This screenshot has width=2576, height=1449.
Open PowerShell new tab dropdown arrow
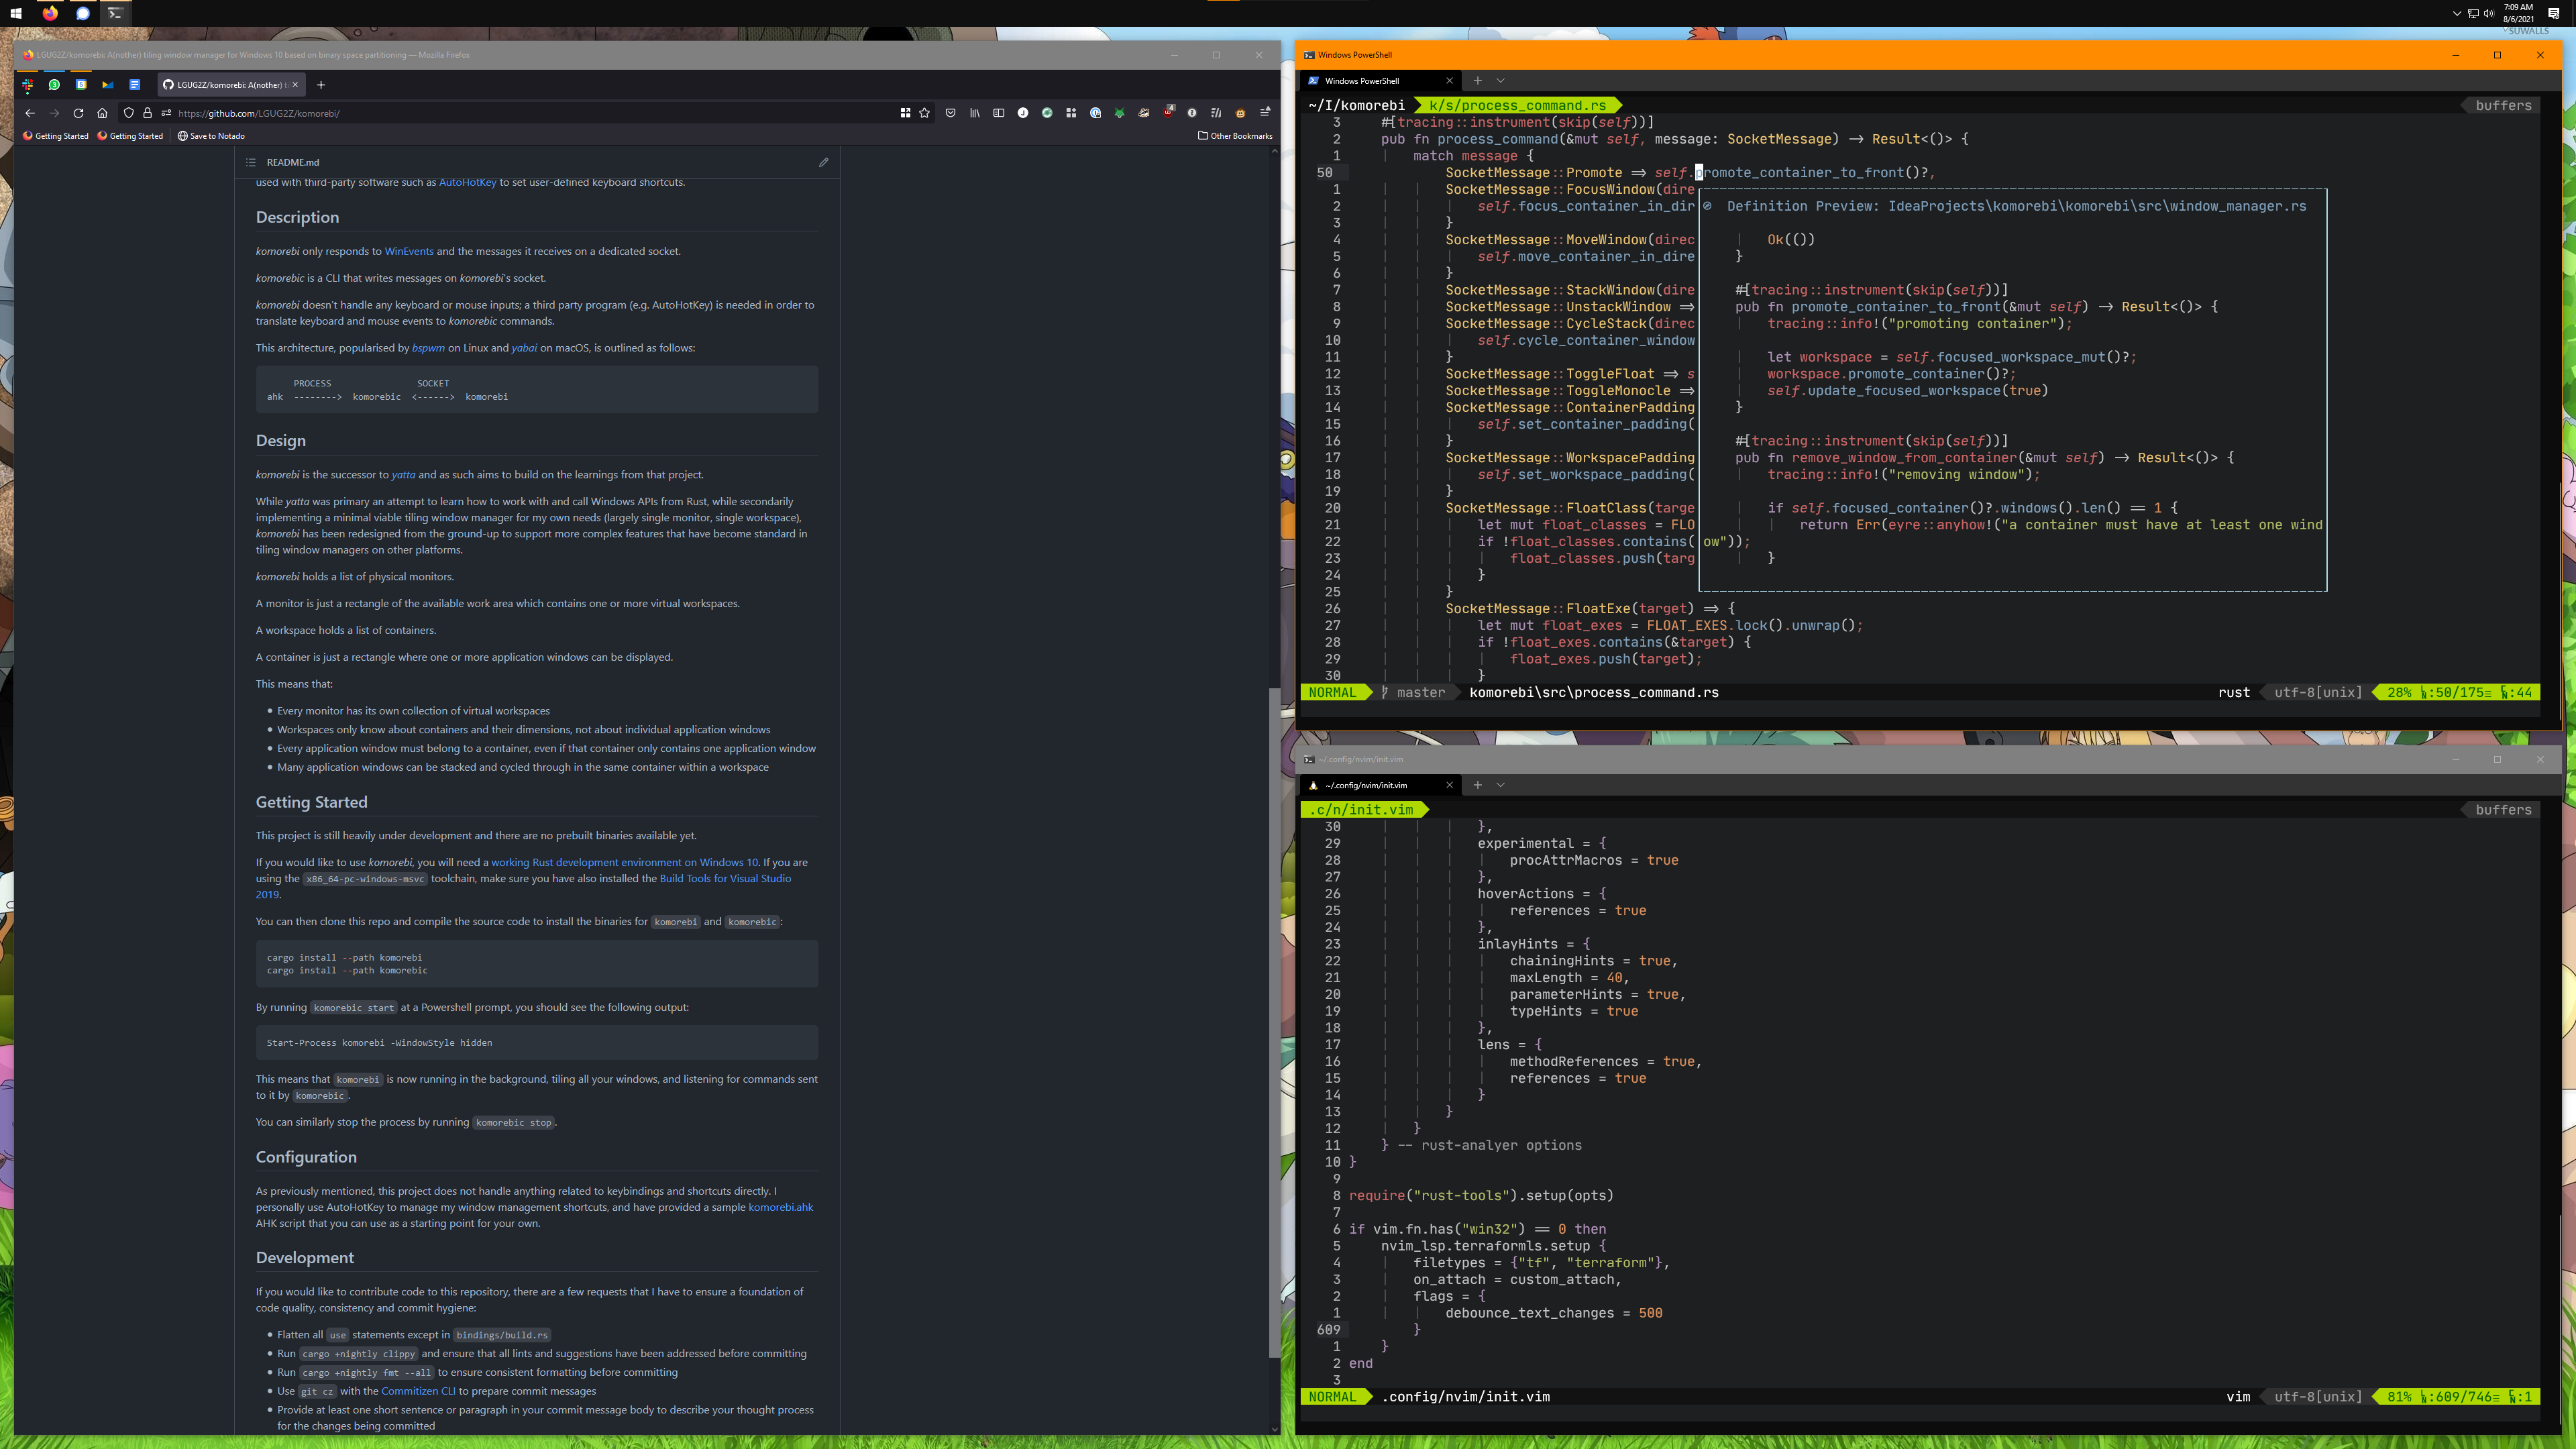tap(1500, 81)
